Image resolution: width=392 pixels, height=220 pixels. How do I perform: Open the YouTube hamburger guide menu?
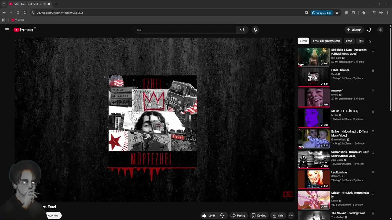[x=7, y=30]
